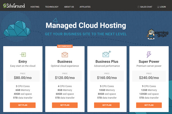Click '120GB ssd space' text
The image size is (172, 114).
pos(149,94)
